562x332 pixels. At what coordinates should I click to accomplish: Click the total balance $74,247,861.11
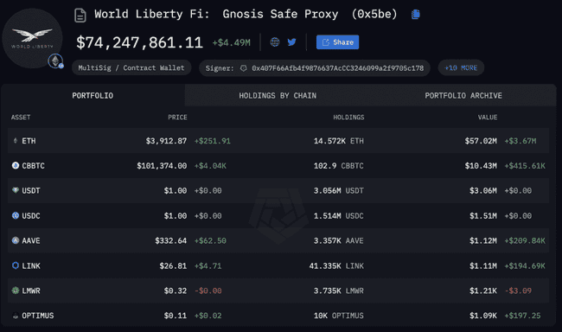coord(139,42)
